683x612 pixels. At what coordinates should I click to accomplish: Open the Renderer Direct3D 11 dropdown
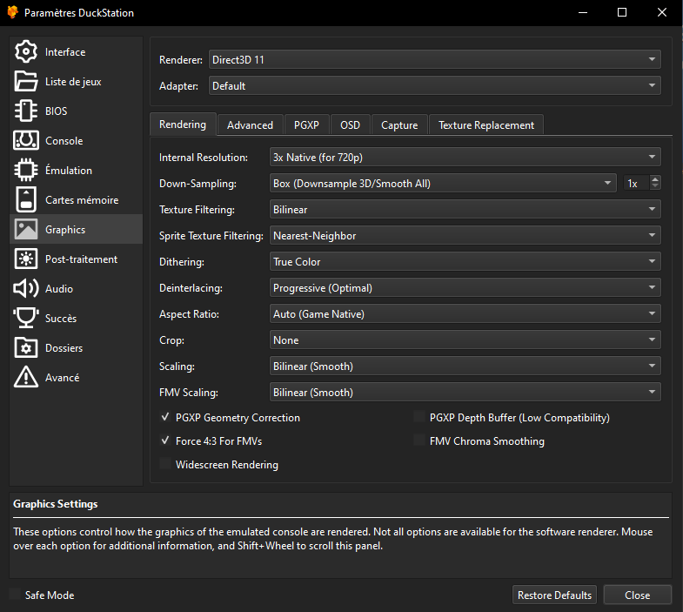(x=435, y=60)
